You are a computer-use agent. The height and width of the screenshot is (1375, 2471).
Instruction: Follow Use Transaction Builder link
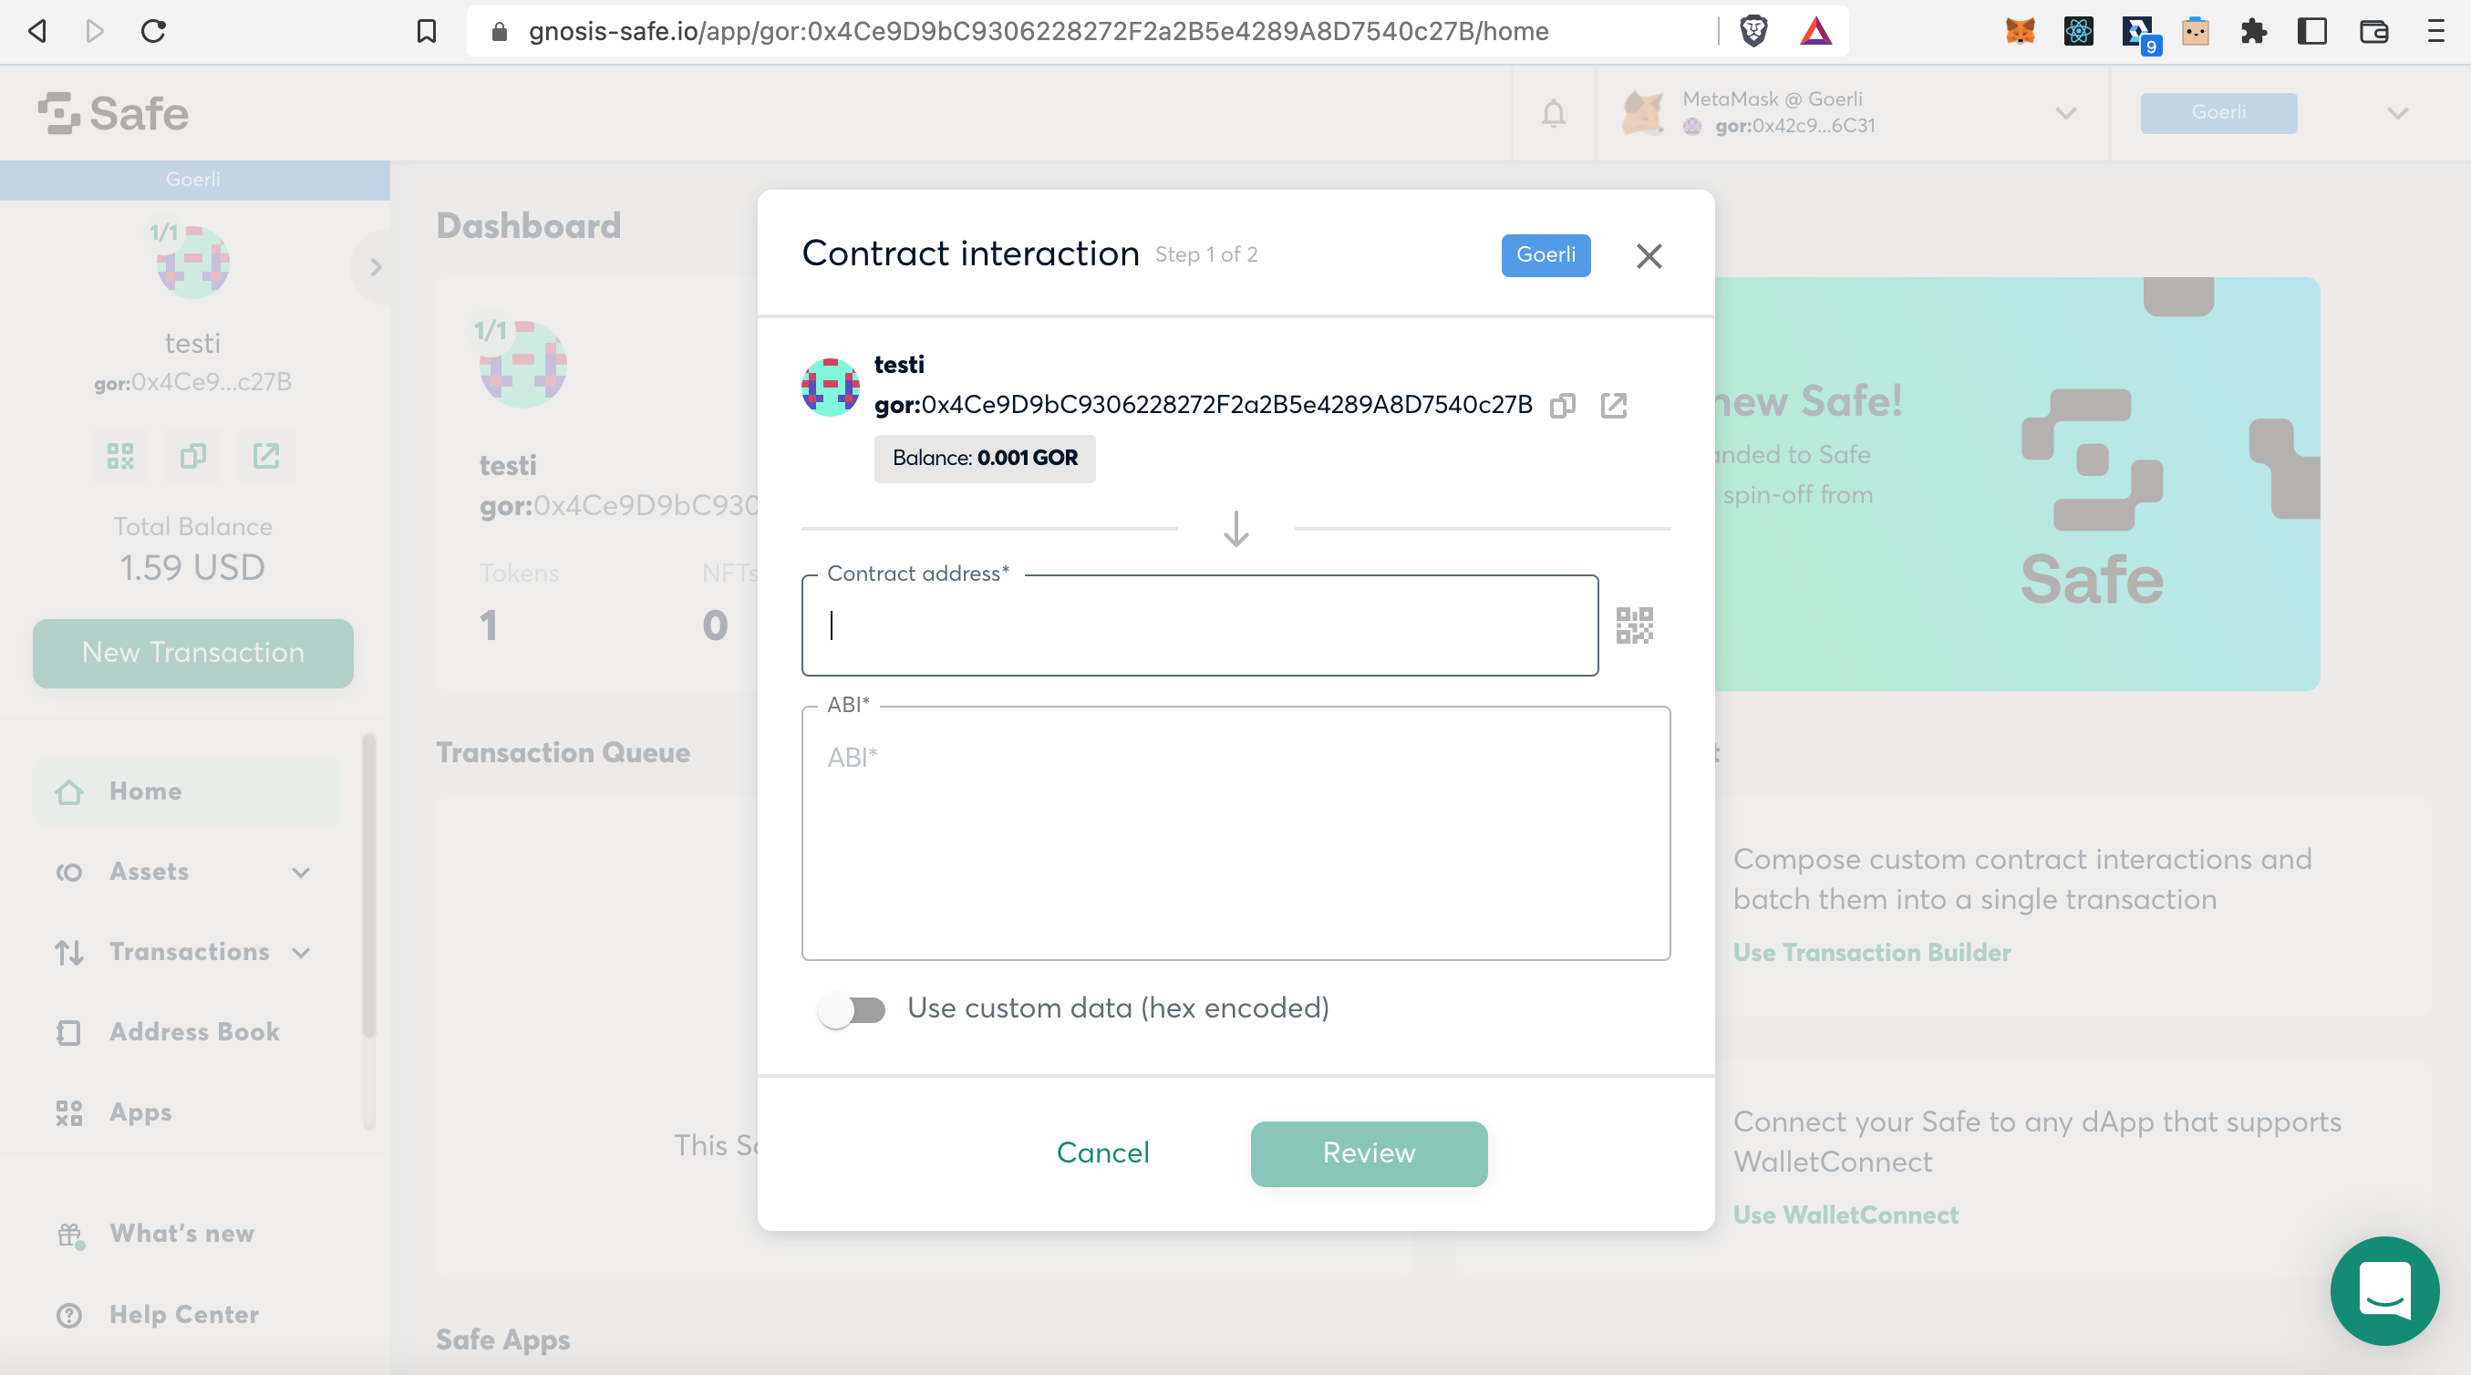point(1871,953)
